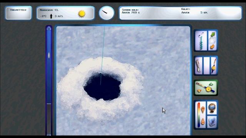Click the white mark low on depth gauge

tap(49, 104)
